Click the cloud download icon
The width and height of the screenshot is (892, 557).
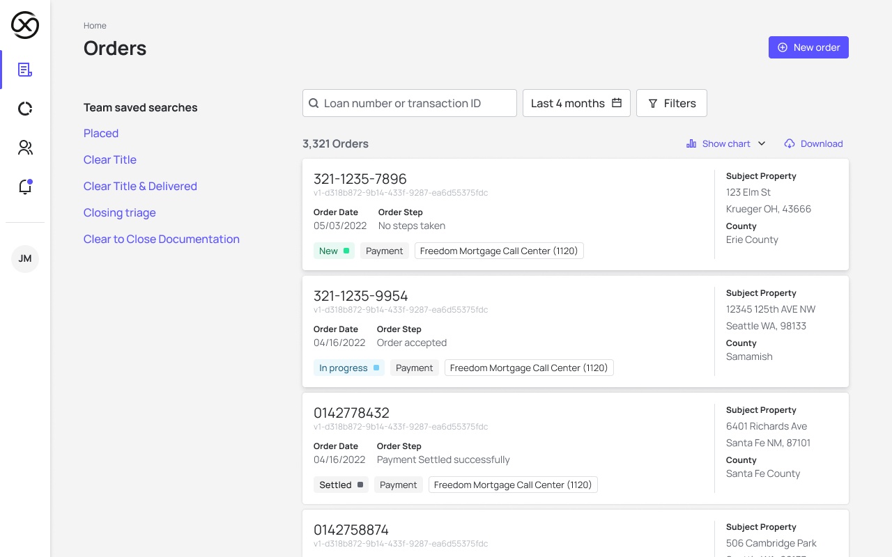(x=790, y=143)
